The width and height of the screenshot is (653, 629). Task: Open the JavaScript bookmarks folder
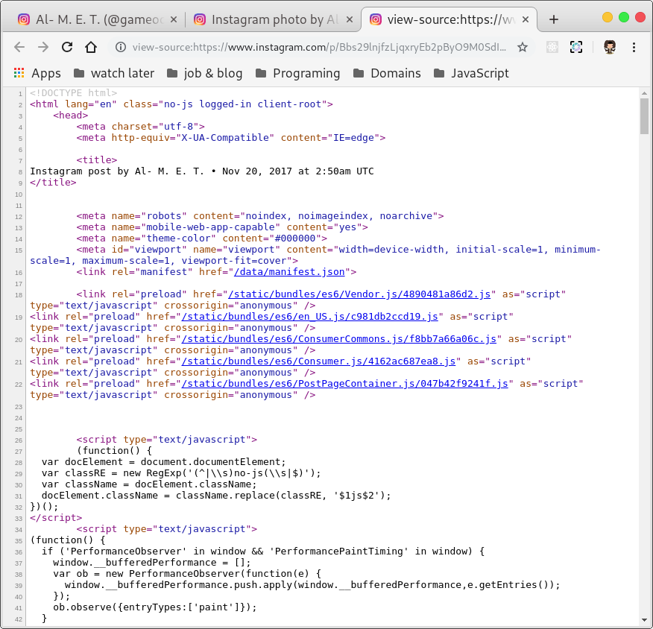(471, 73)
